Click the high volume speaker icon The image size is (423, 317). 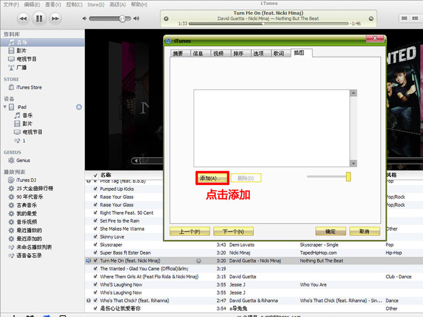137,18
